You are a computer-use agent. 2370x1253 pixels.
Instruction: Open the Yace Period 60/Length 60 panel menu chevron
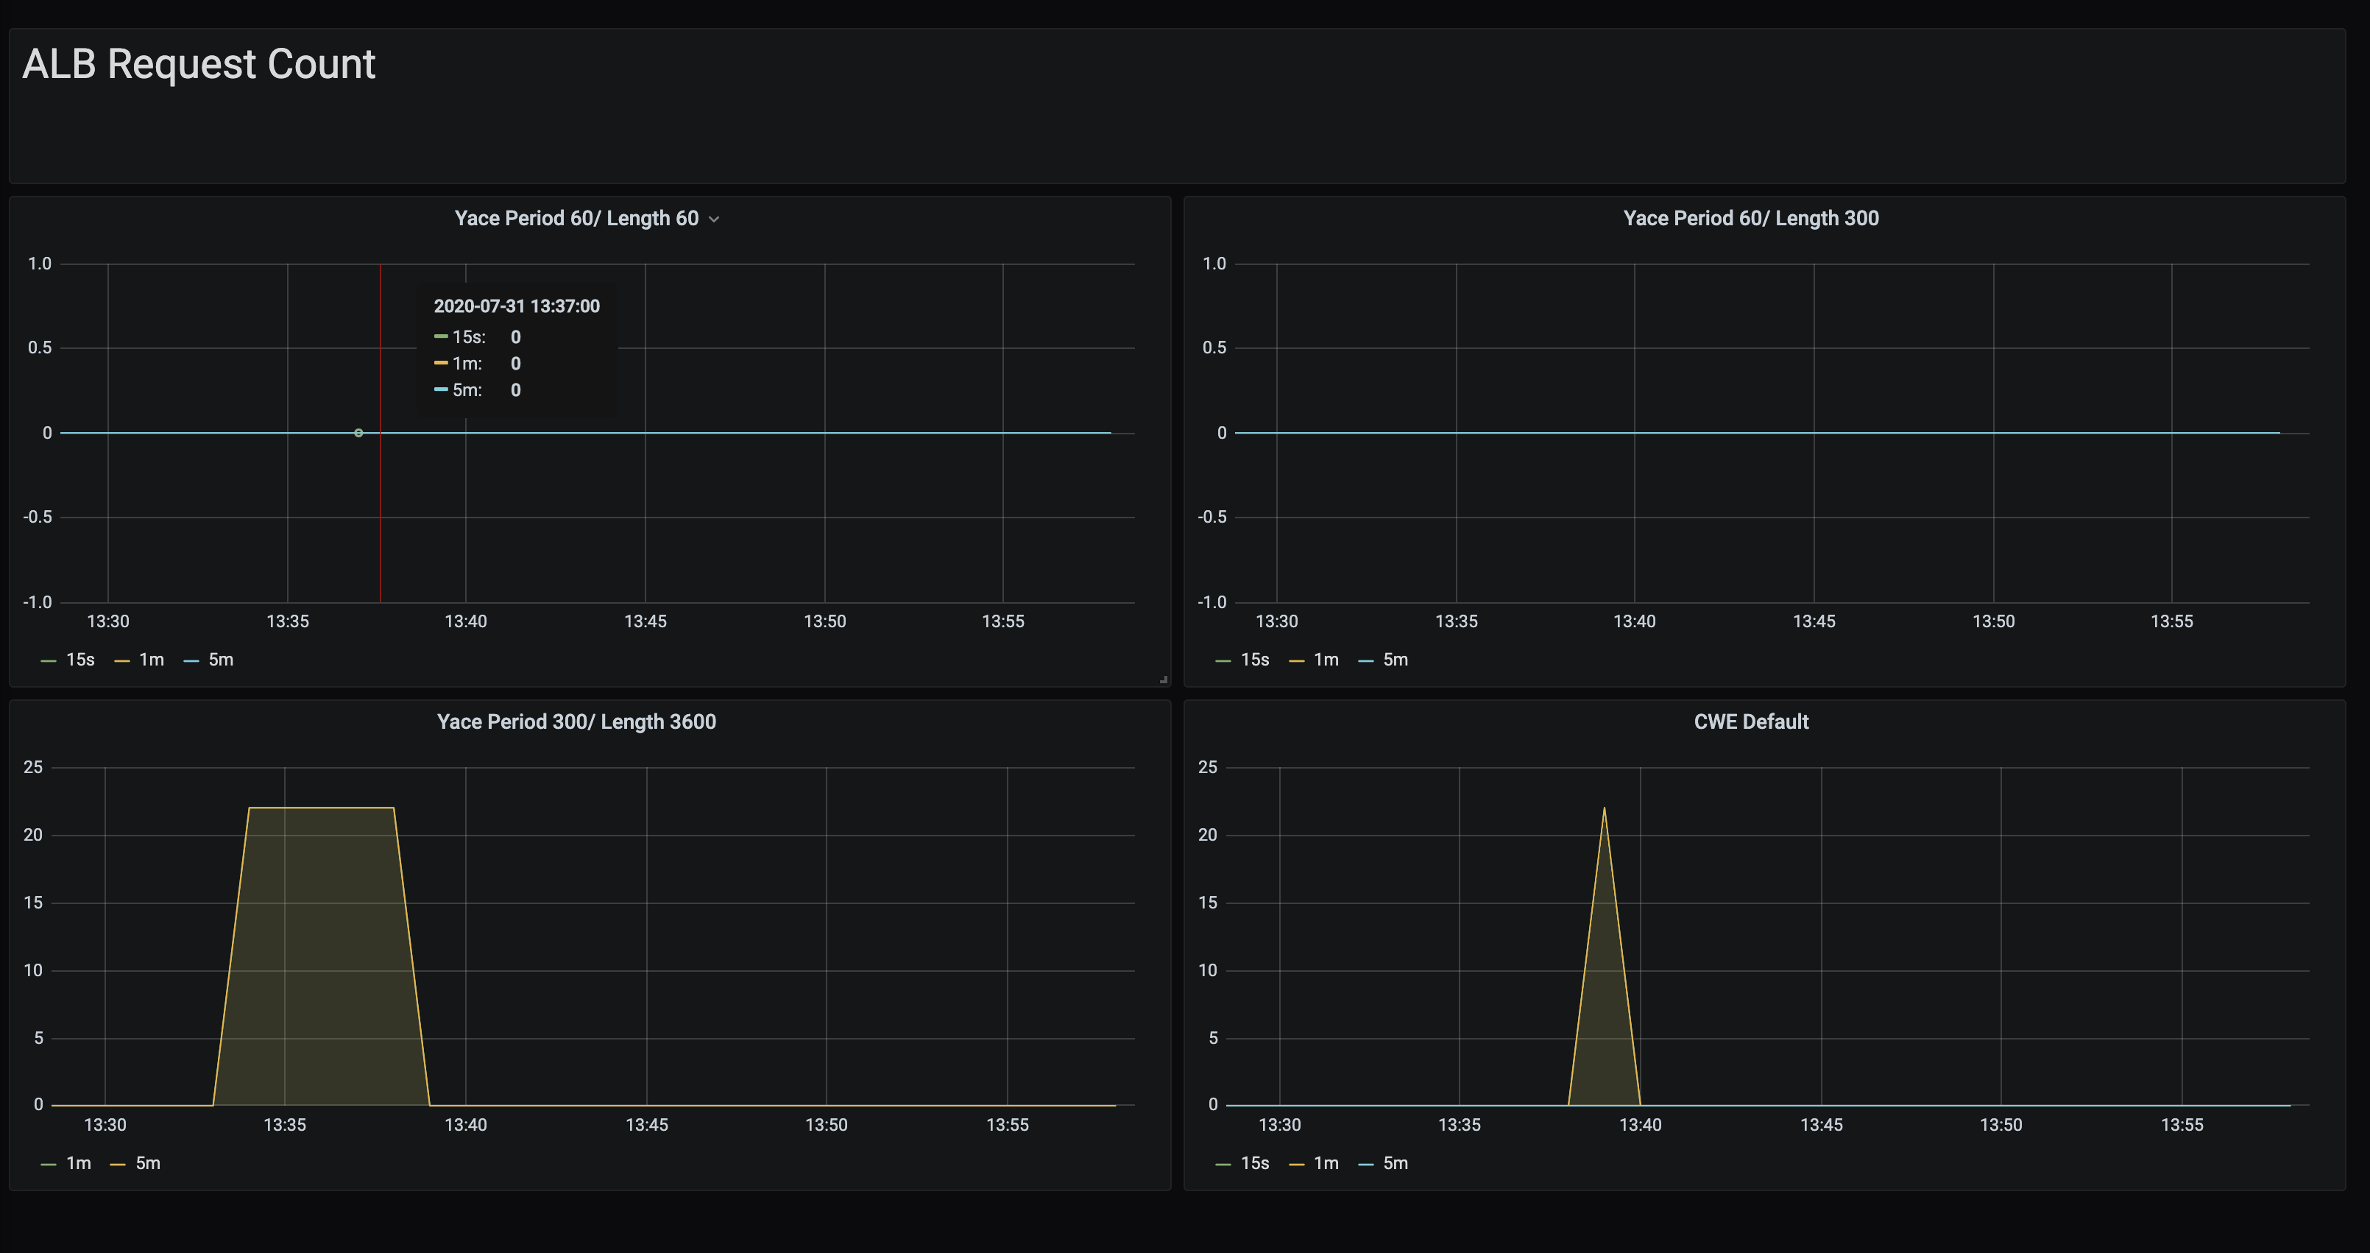(x=715, y=219)
